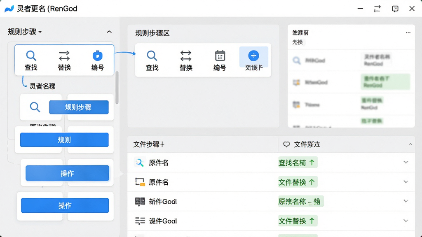Click 文件替换 tag on second 原件名 row
The width and height of the screenshot is (422, 237).
[x=298, y=182]
